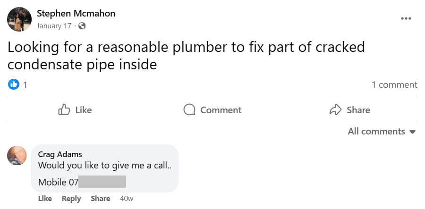Reply to Crag Adams' comment
425x209 pixels.
point(71,199)
